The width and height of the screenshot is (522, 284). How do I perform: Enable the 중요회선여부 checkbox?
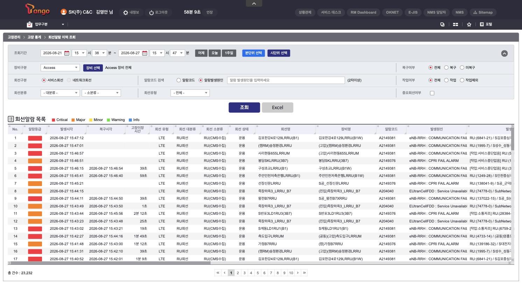click(432, 93)
